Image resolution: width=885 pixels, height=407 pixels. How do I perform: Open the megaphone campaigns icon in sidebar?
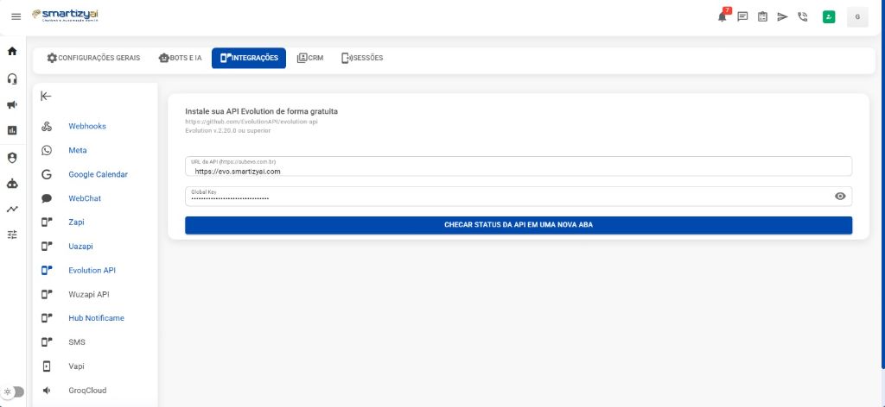[12, 104]
